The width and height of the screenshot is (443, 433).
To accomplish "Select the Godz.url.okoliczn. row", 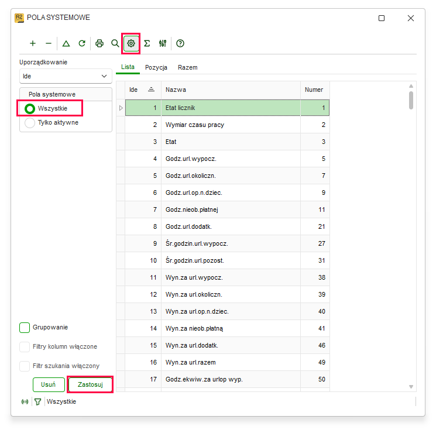I will point(227,176).
